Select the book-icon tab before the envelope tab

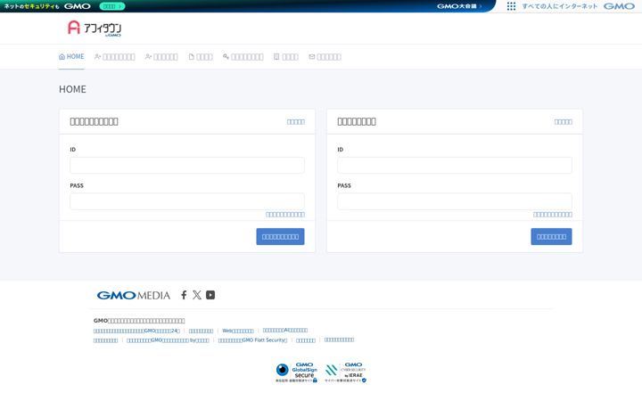[286, 57]
